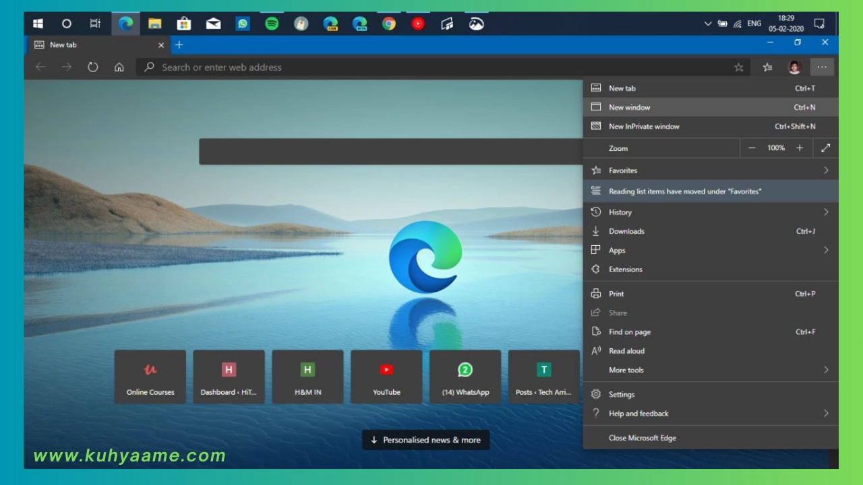Open the Dashboard ‹ HiT... quick link tile
863x485 pixels.
(229, 377)
